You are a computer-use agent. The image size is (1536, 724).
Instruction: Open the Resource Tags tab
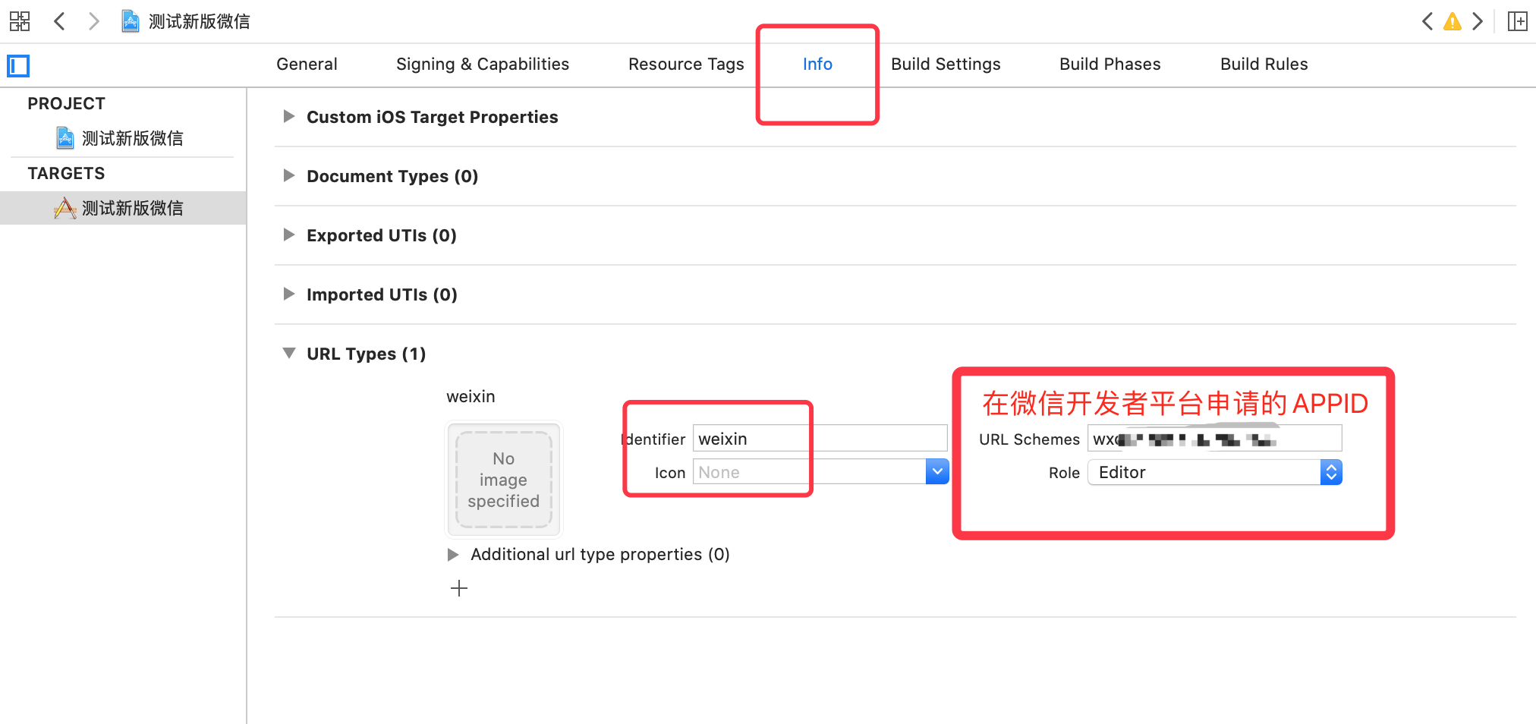686,65
